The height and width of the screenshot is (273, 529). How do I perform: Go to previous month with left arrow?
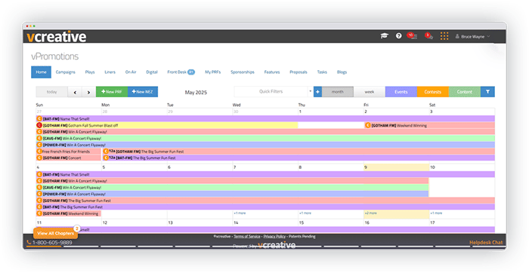75,92
